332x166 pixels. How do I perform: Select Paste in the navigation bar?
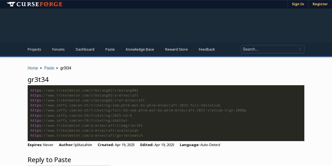110,49
